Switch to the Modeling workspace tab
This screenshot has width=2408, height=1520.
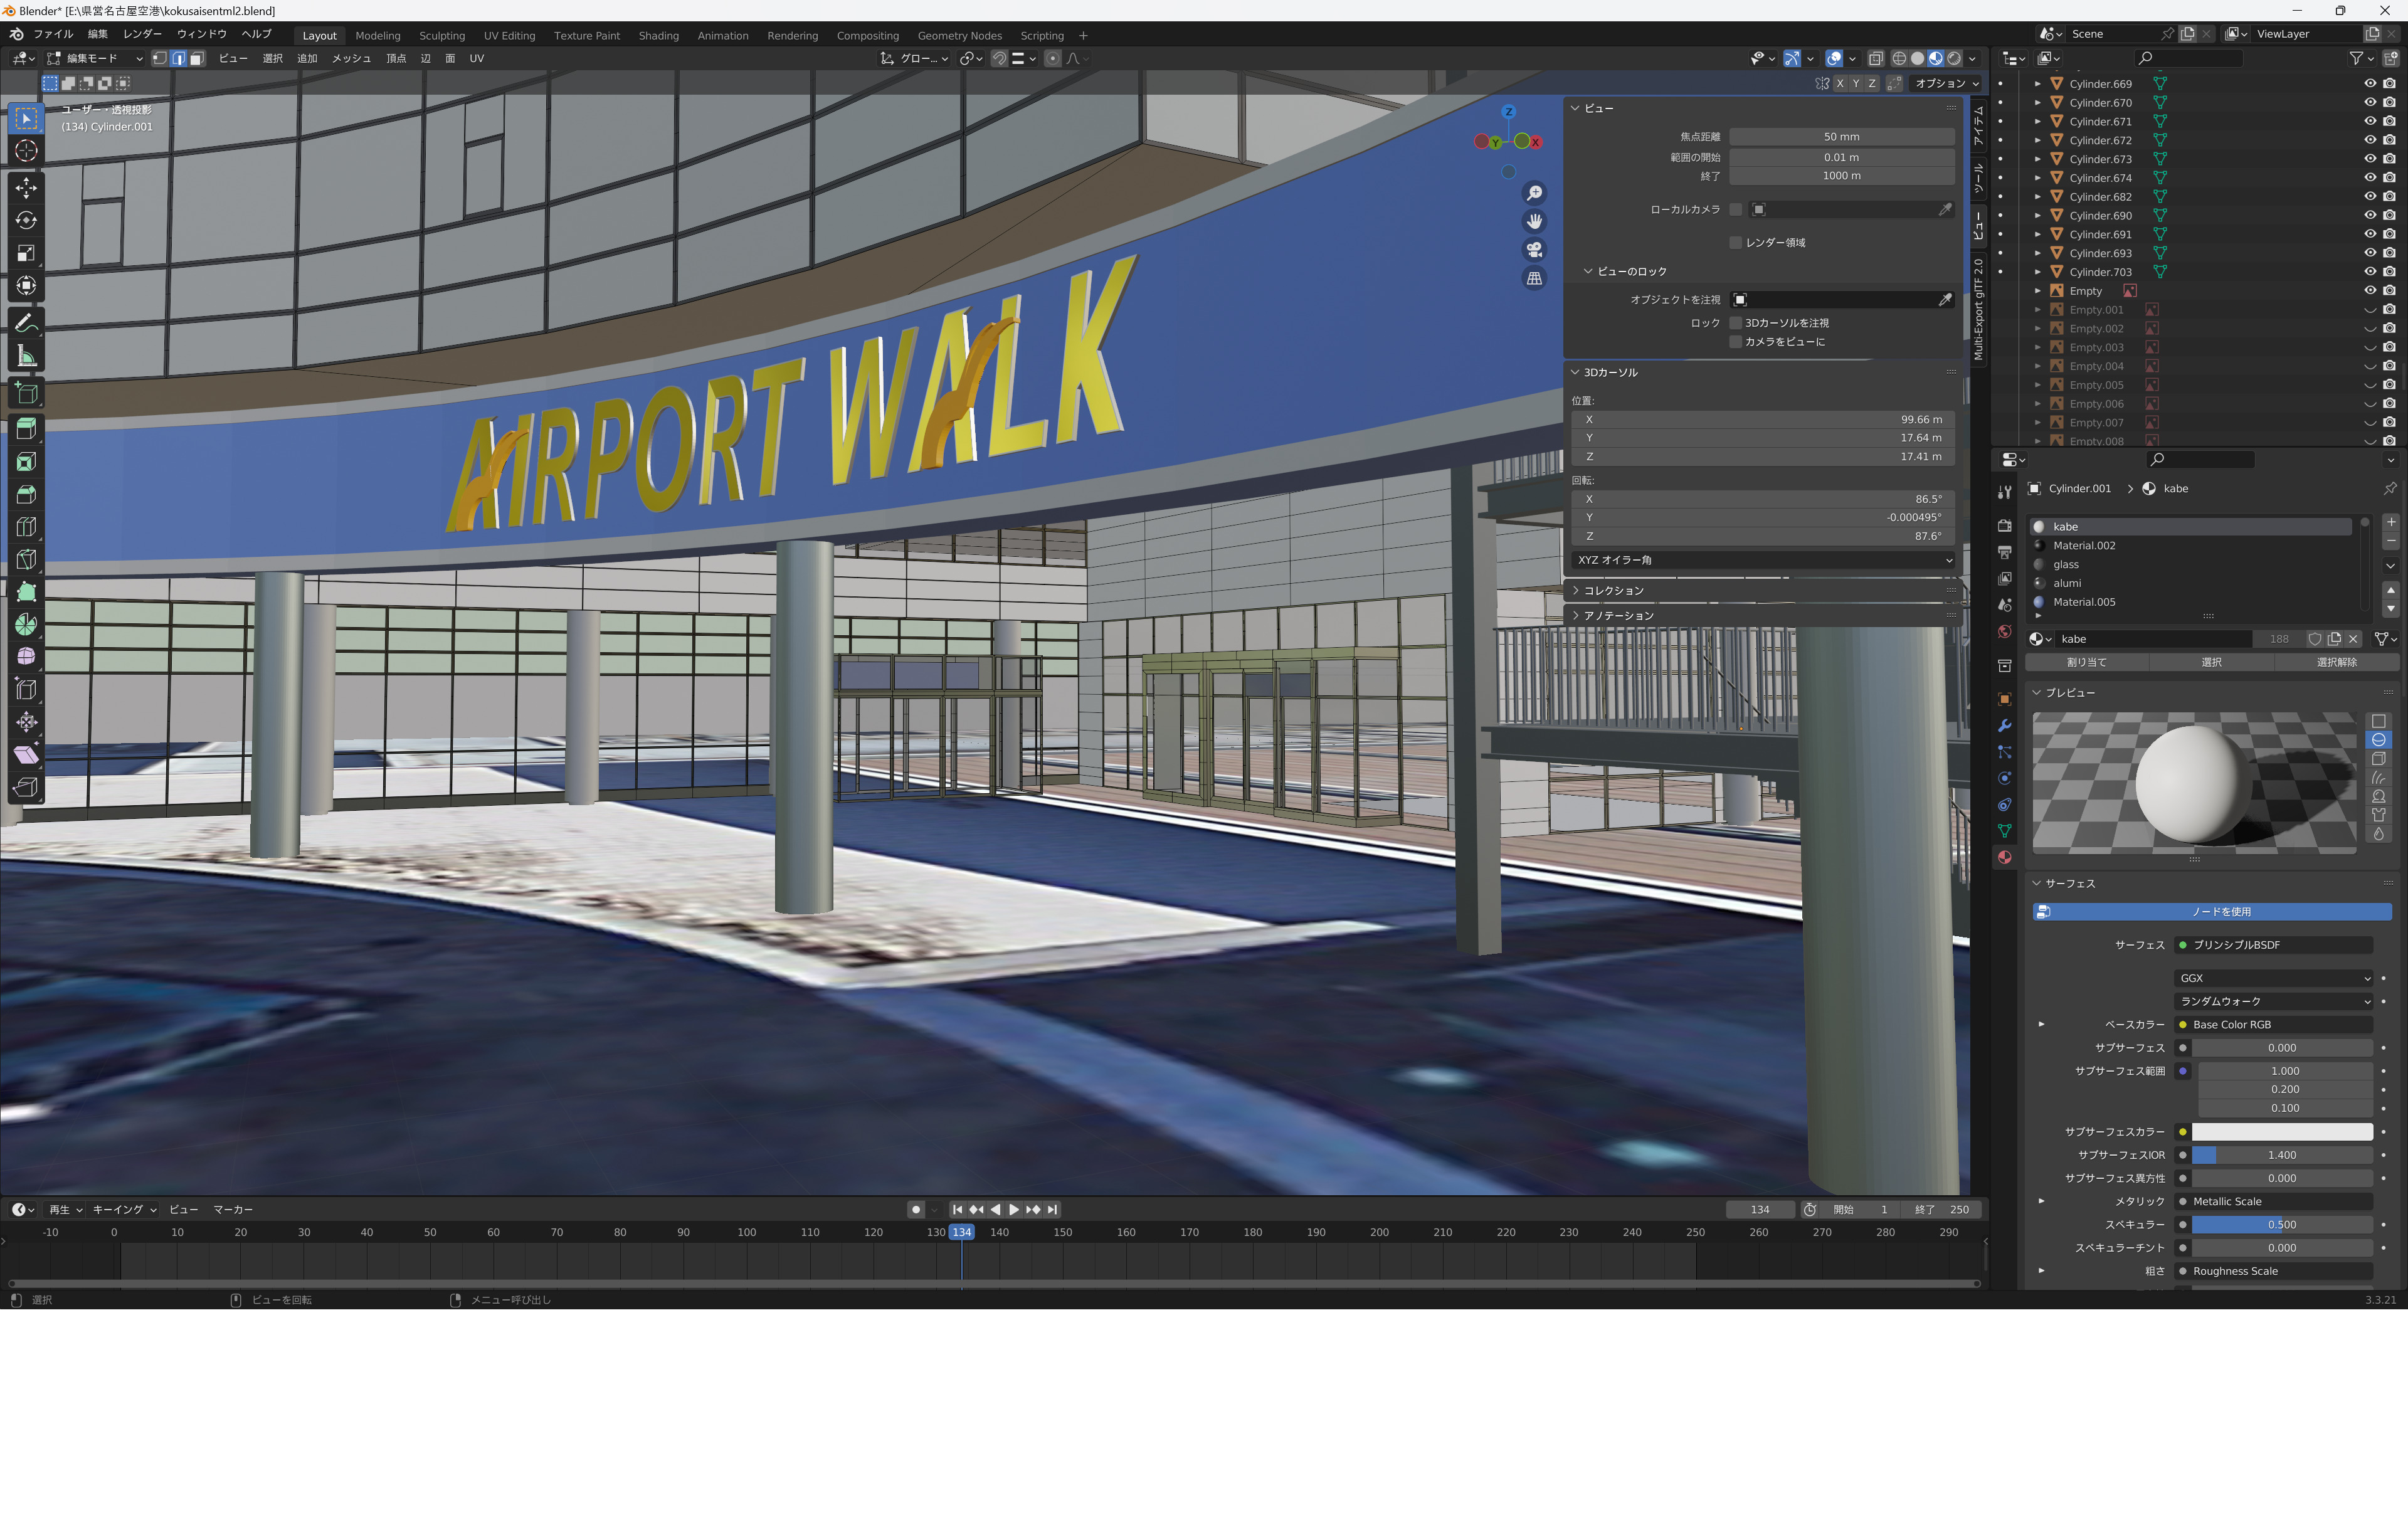(378, 36)
